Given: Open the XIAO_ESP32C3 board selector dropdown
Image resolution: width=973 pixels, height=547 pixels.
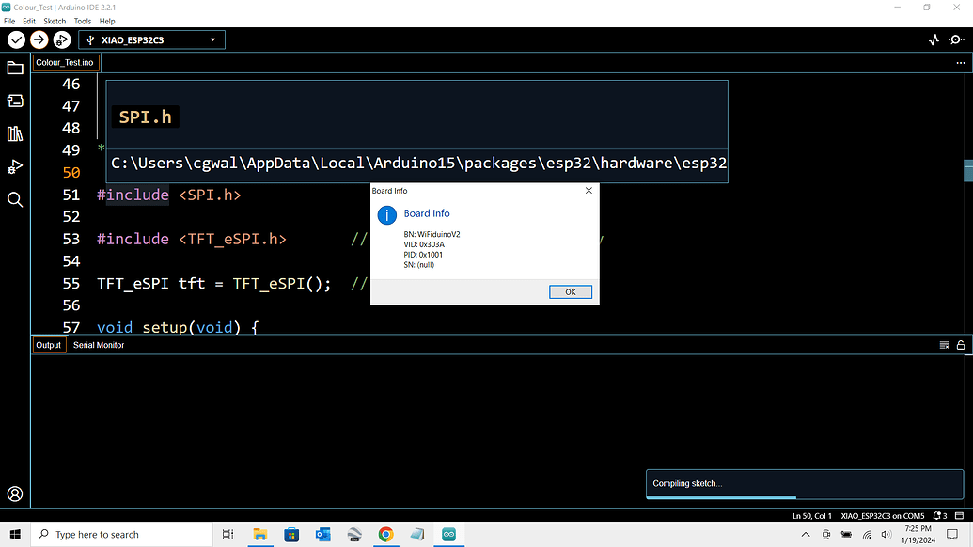Looking at the screenshot, I should 151,39.
